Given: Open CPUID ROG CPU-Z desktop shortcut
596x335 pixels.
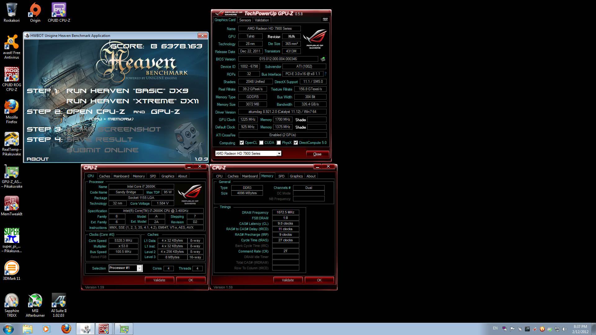Looking at the screenshot, I should tap(11, 79).
